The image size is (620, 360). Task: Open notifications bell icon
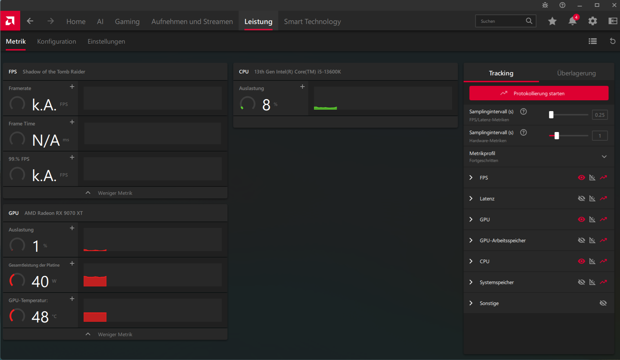point(572,21)
